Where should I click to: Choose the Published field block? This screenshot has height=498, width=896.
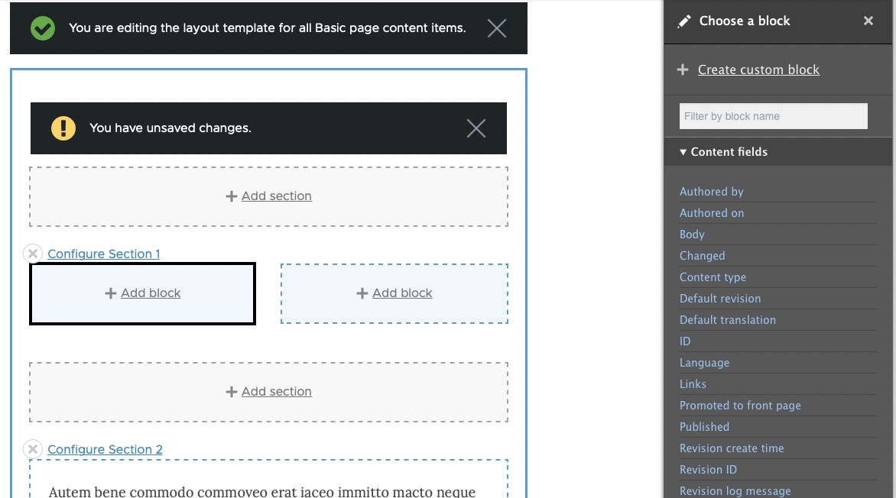click(704, 426)
